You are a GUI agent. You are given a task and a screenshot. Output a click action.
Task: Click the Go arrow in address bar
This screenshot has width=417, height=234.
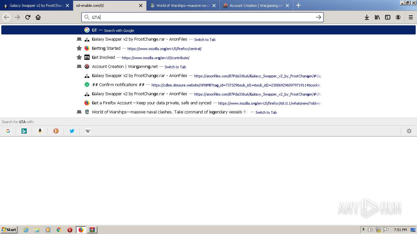pyautogui.click(x=319, y=17)
